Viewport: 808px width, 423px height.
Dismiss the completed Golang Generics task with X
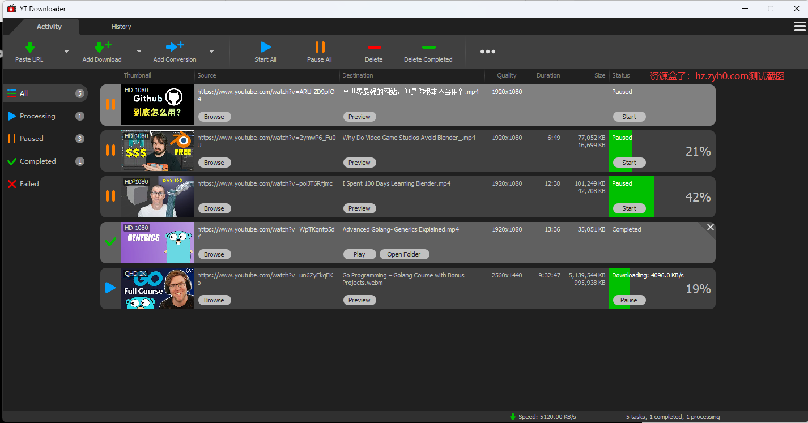pos(710,227)
